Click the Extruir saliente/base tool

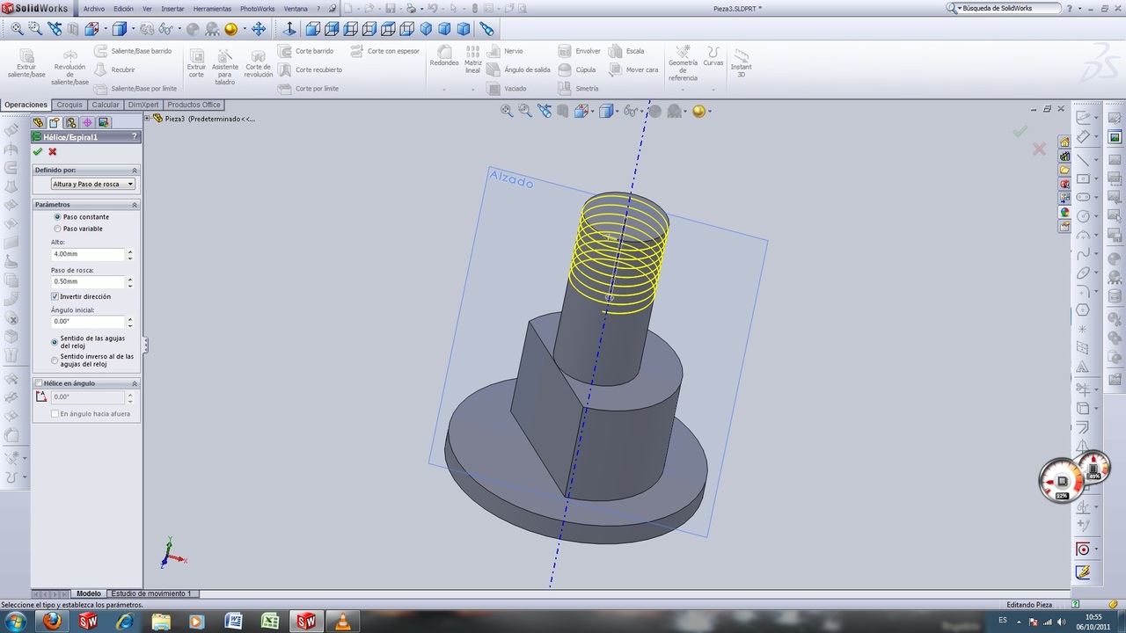(26, 63)
